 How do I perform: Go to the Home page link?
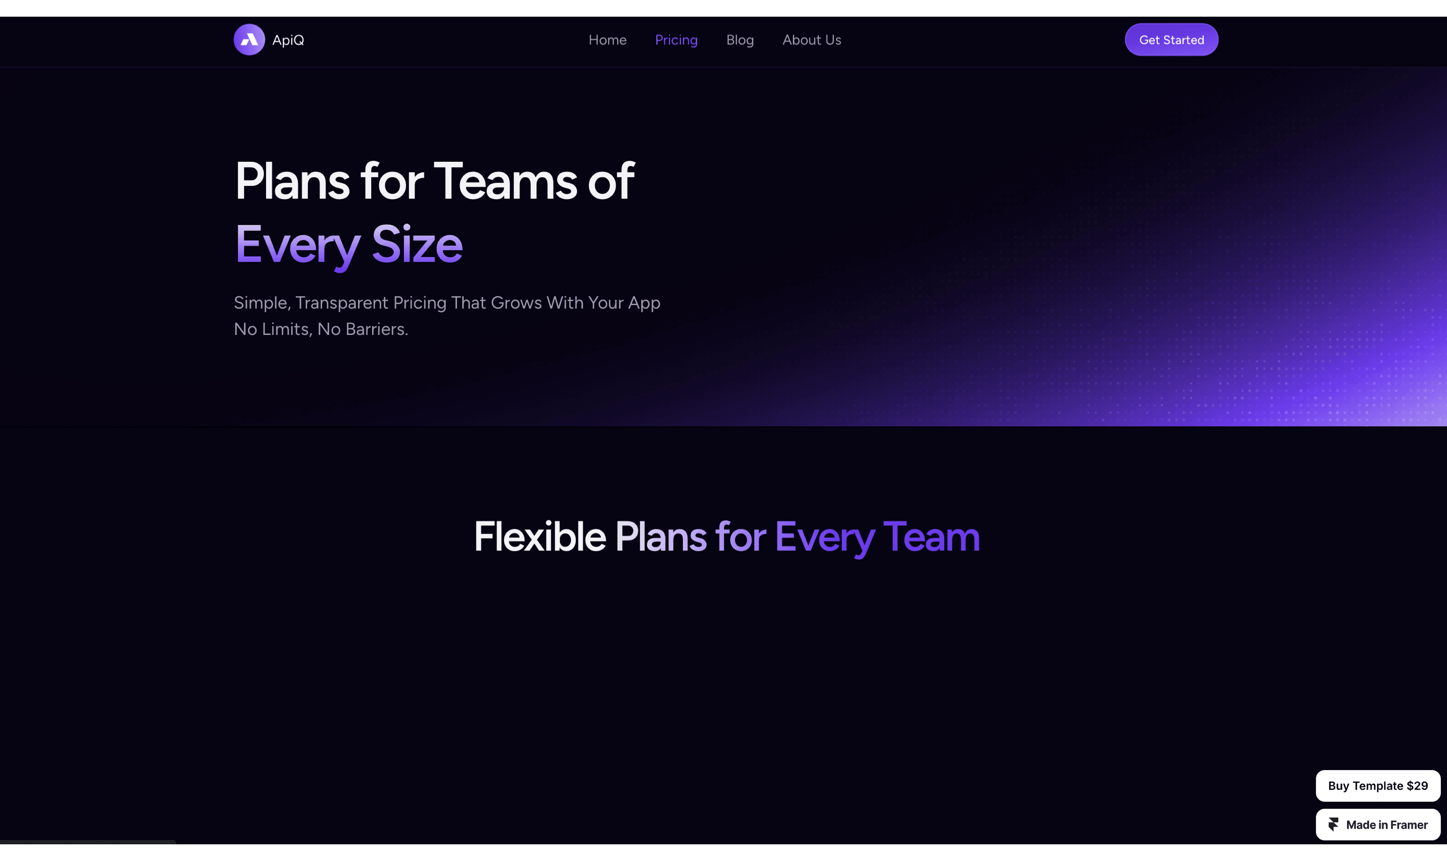pyautogui.click(x=607, y=40)
